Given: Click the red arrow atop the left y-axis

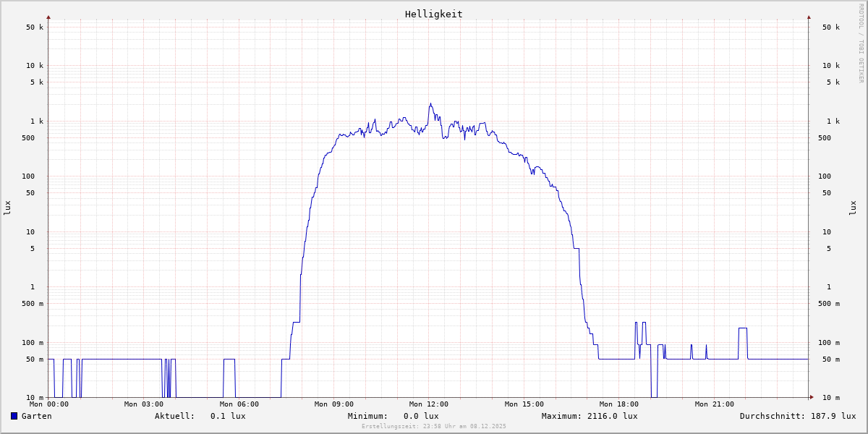Looking at the screenshot, I should [x=48, y=17].
